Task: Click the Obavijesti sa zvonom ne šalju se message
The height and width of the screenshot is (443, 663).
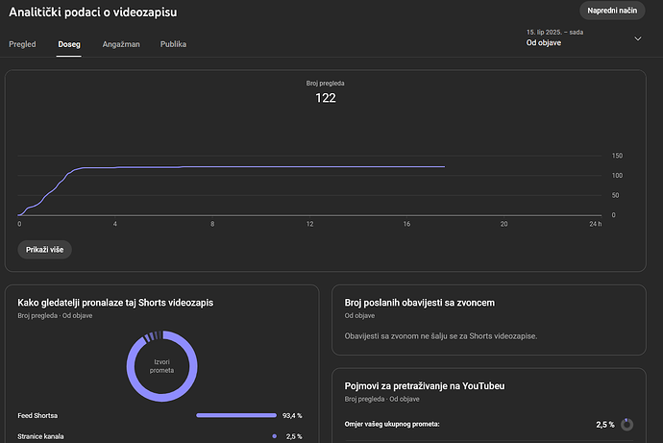Action: pos(441,336)
